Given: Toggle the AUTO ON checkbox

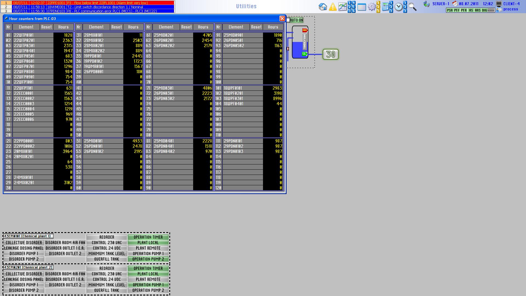Looking at the screenshot, I should point(288,20).
